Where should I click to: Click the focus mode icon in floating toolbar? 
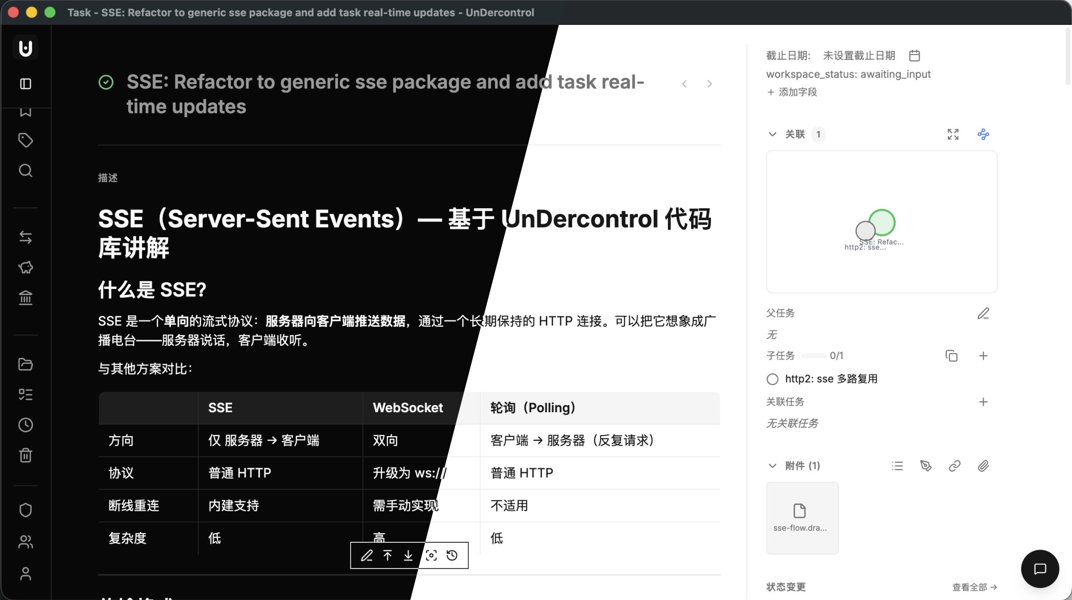tap(431, 555)
